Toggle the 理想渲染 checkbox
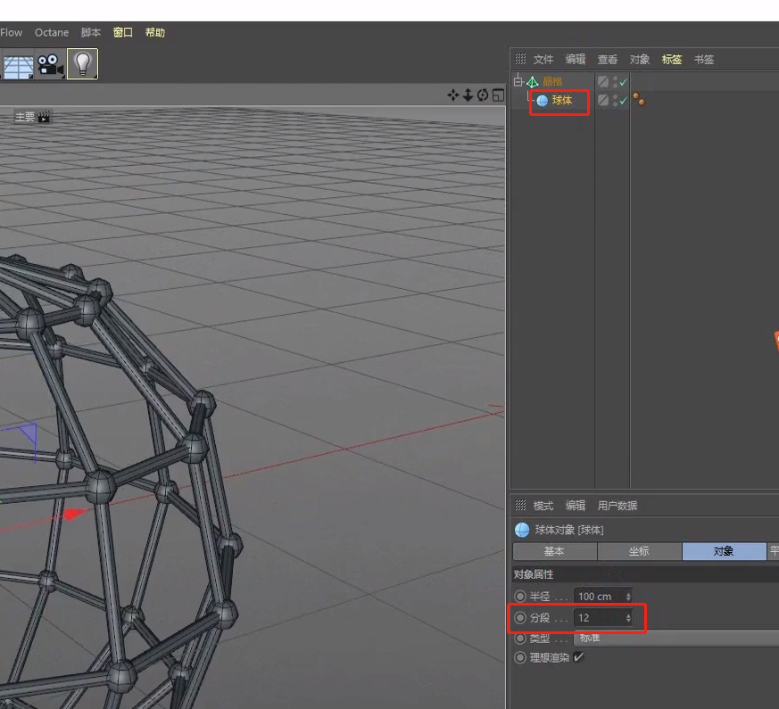Screen dimensions: 779x709 point(578,657)
